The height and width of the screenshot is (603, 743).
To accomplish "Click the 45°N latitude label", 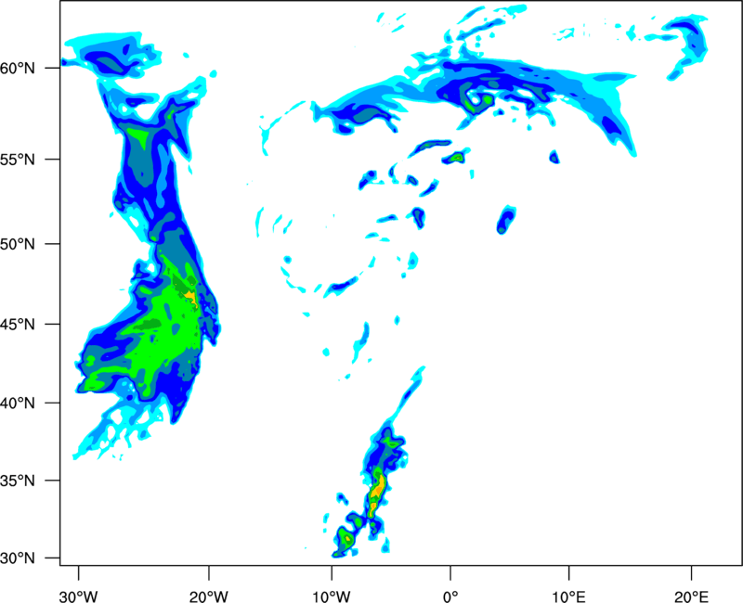I will [18, 325].
